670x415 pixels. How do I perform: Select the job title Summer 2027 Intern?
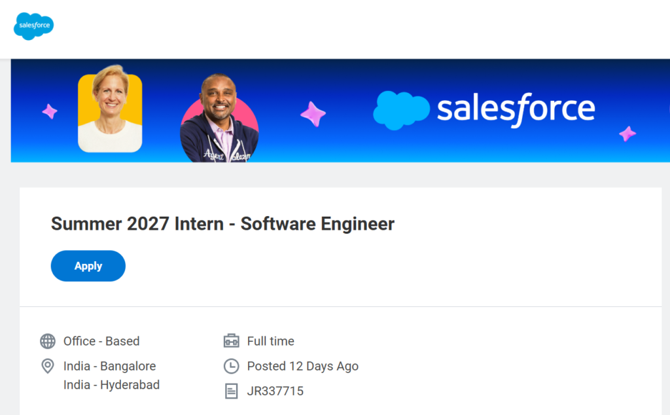tap(222, 224)
